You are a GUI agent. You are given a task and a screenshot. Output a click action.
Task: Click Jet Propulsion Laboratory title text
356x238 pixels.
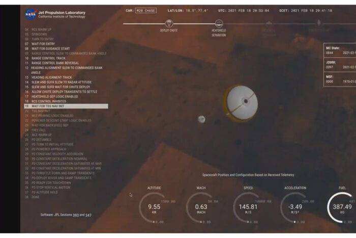pyautogui.click(x=62, y=12)
